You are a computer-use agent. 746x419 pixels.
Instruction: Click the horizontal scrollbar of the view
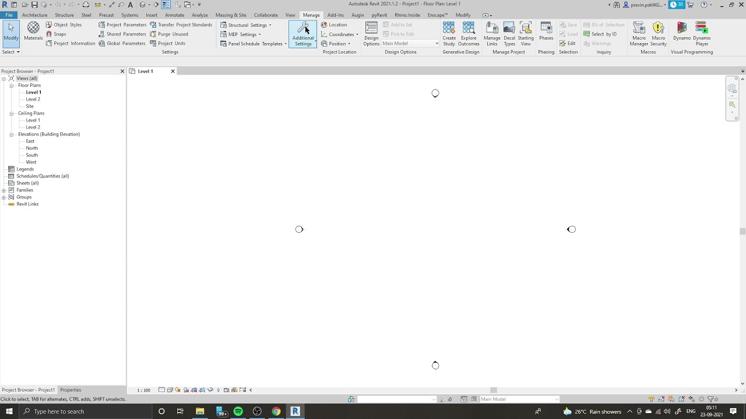[493, 390]
